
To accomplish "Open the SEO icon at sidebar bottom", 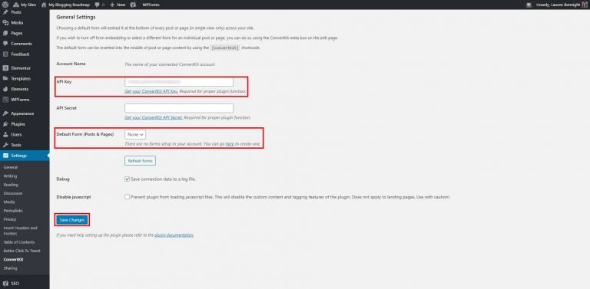I will (5, 284).
